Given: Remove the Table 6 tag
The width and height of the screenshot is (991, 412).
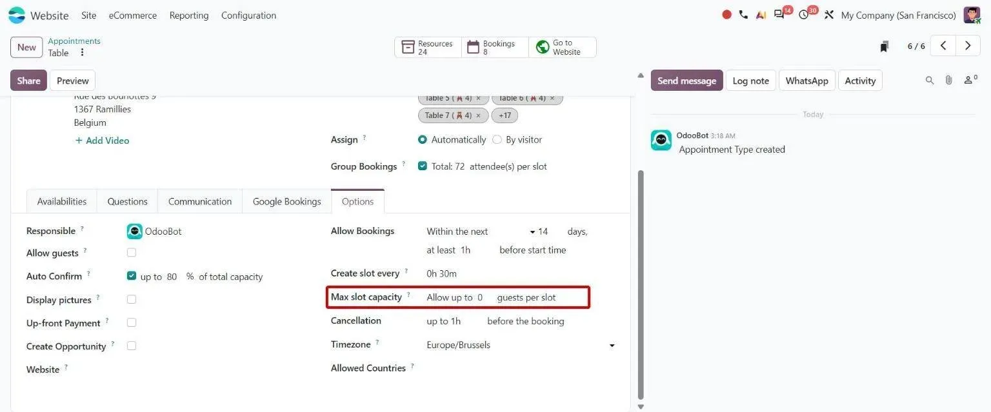Looking at the screenshot, I should (x=552, y=99).
